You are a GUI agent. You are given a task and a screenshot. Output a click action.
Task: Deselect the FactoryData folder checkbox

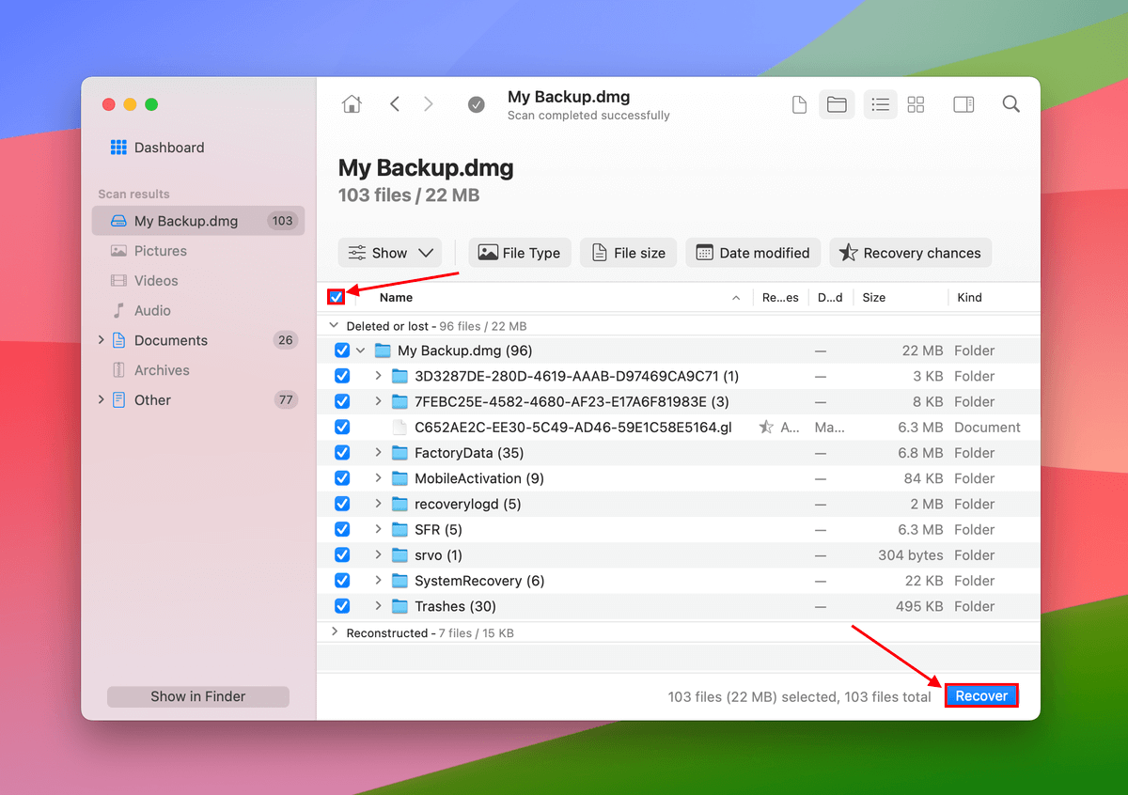tap(341, 452)
